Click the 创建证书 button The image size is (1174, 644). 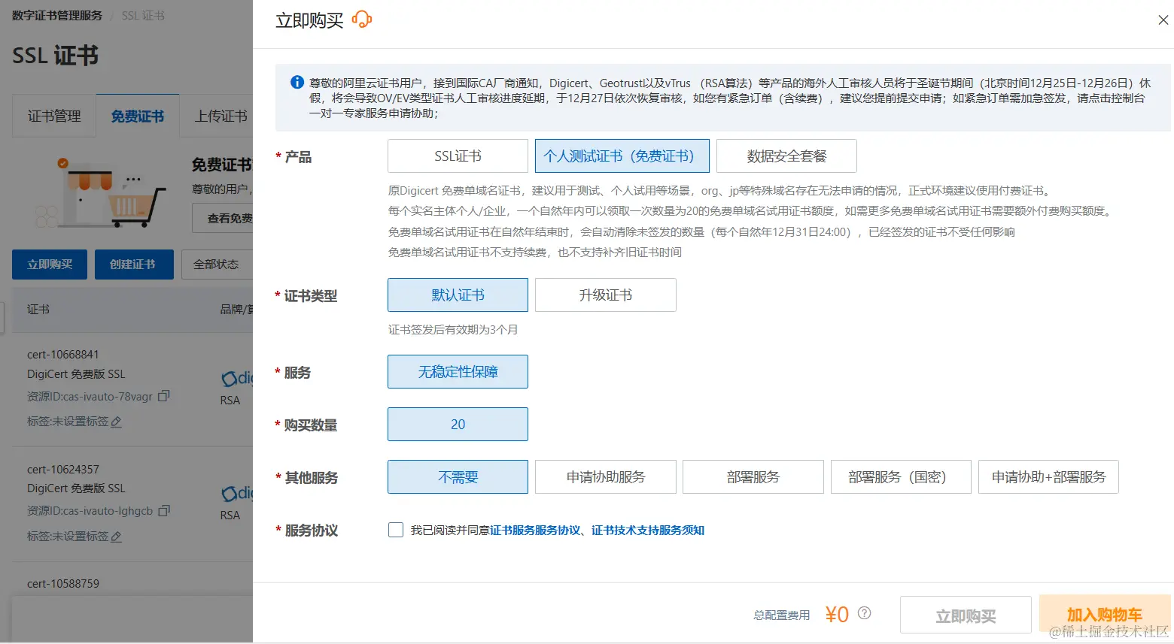pyautogui.click(x=132, y=265)
